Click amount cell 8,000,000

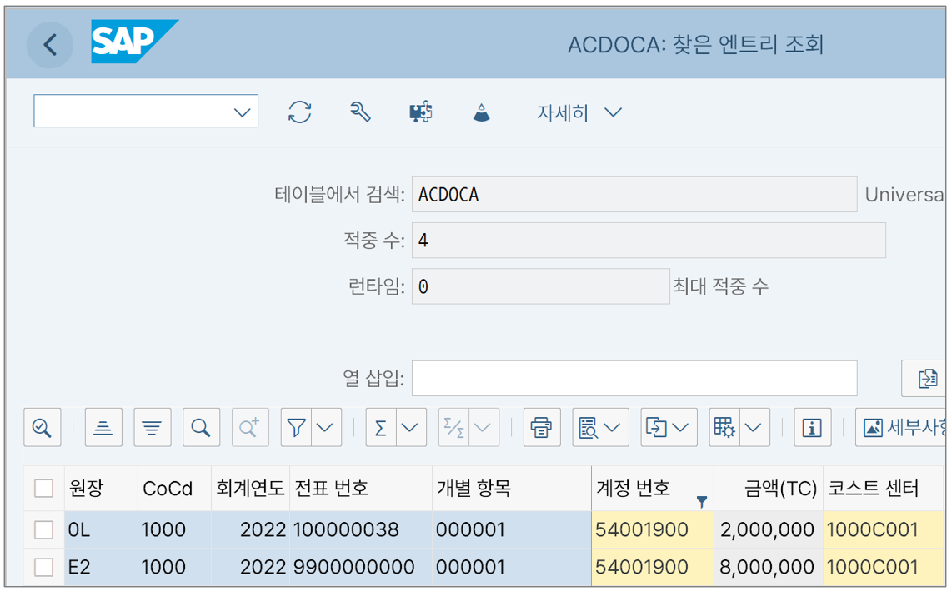[x=767, y=567]
